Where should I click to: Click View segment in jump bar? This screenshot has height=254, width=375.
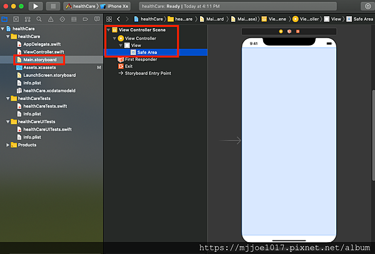pos(332,19)
